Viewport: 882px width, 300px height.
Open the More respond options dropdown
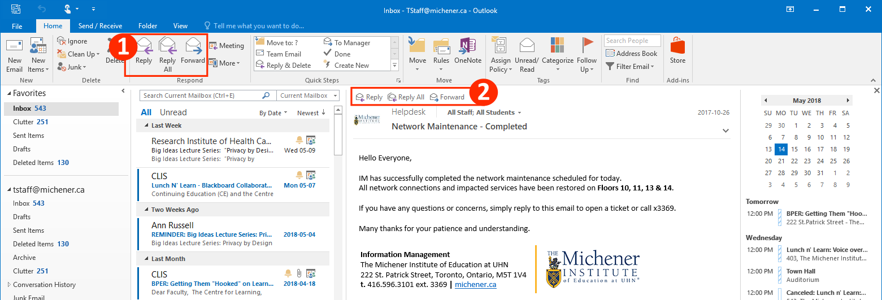click(225, 63)
